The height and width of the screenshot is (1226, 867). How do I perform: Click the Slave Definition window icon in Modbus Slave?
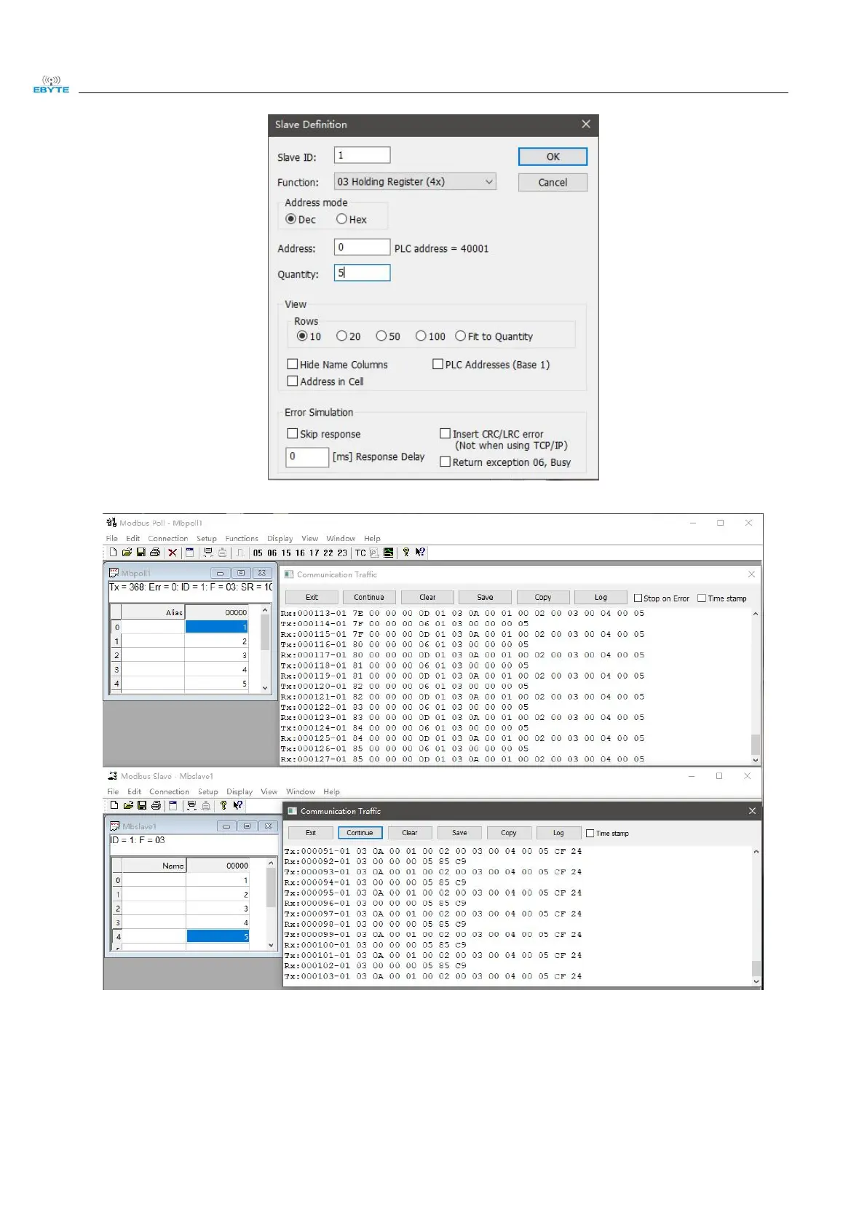173,805
